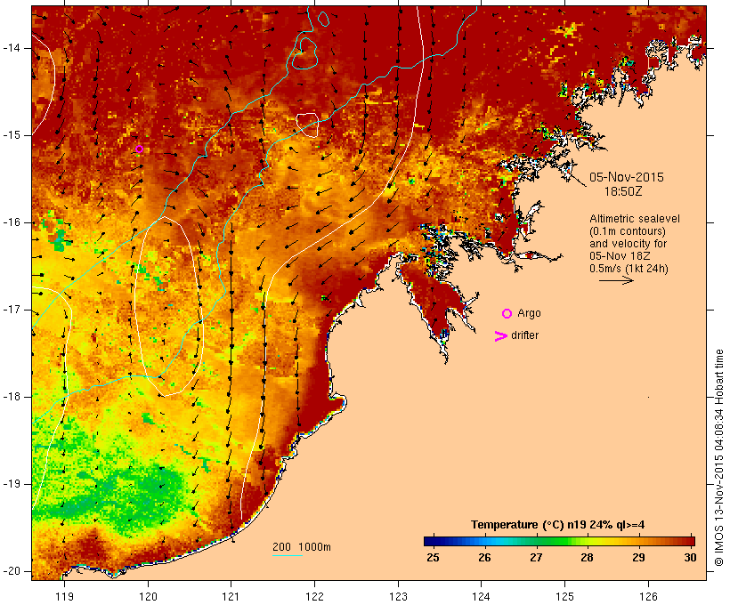
Task: Click the 'drifter' legend label
Action: point(524,335)
